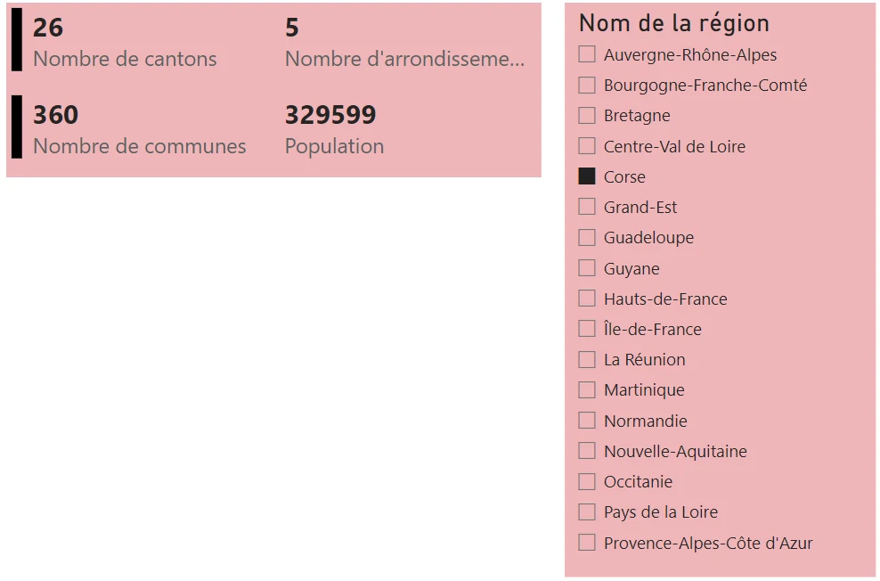Uncheck the selected Corse checkbox
Viewport: 880px width, 581px height.
click(x=587, y=176)
